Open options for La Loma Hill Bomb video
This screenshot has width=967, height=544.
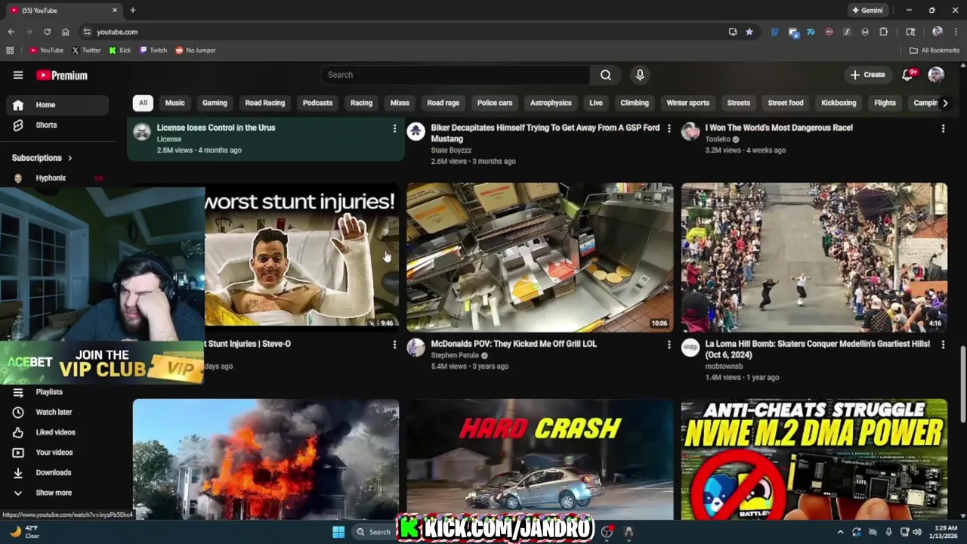943,345
